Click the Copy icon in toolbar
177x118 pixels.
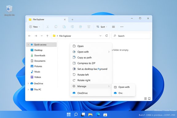point(56,27)
